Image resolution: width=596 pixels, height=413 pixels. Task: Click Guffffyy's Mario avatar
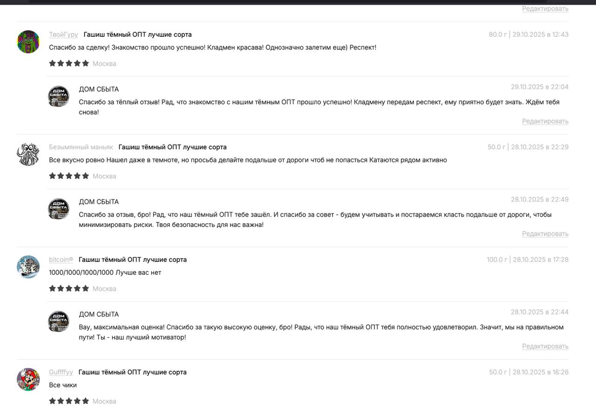coord(28,380)
